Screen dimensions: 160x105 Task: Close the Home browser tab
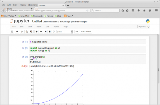coord(32,9)
